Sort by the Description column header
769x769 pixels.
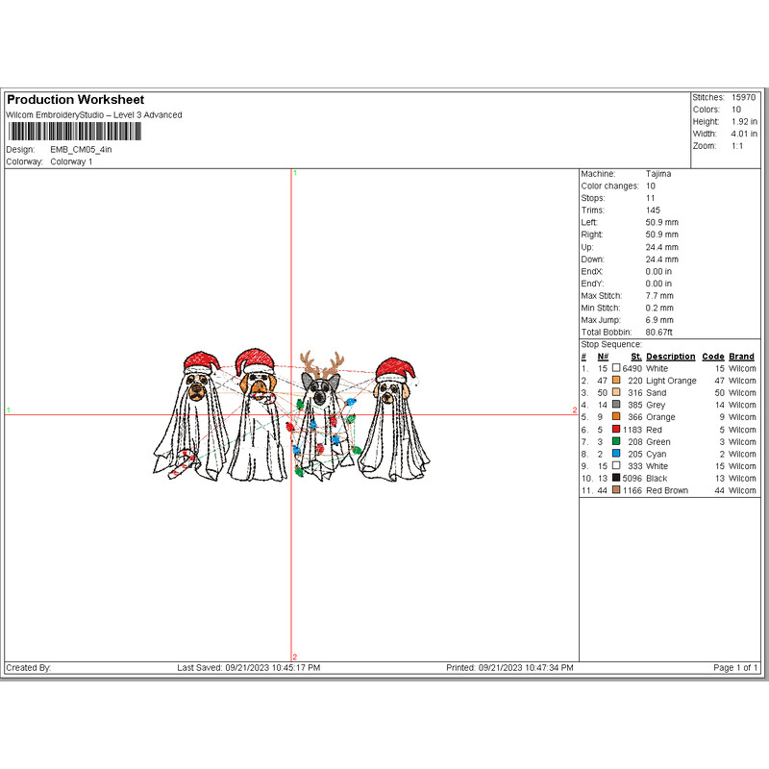[x=669, y=357]
